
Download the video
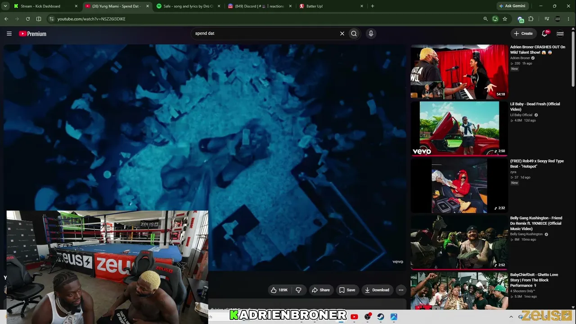pos(377,290)
